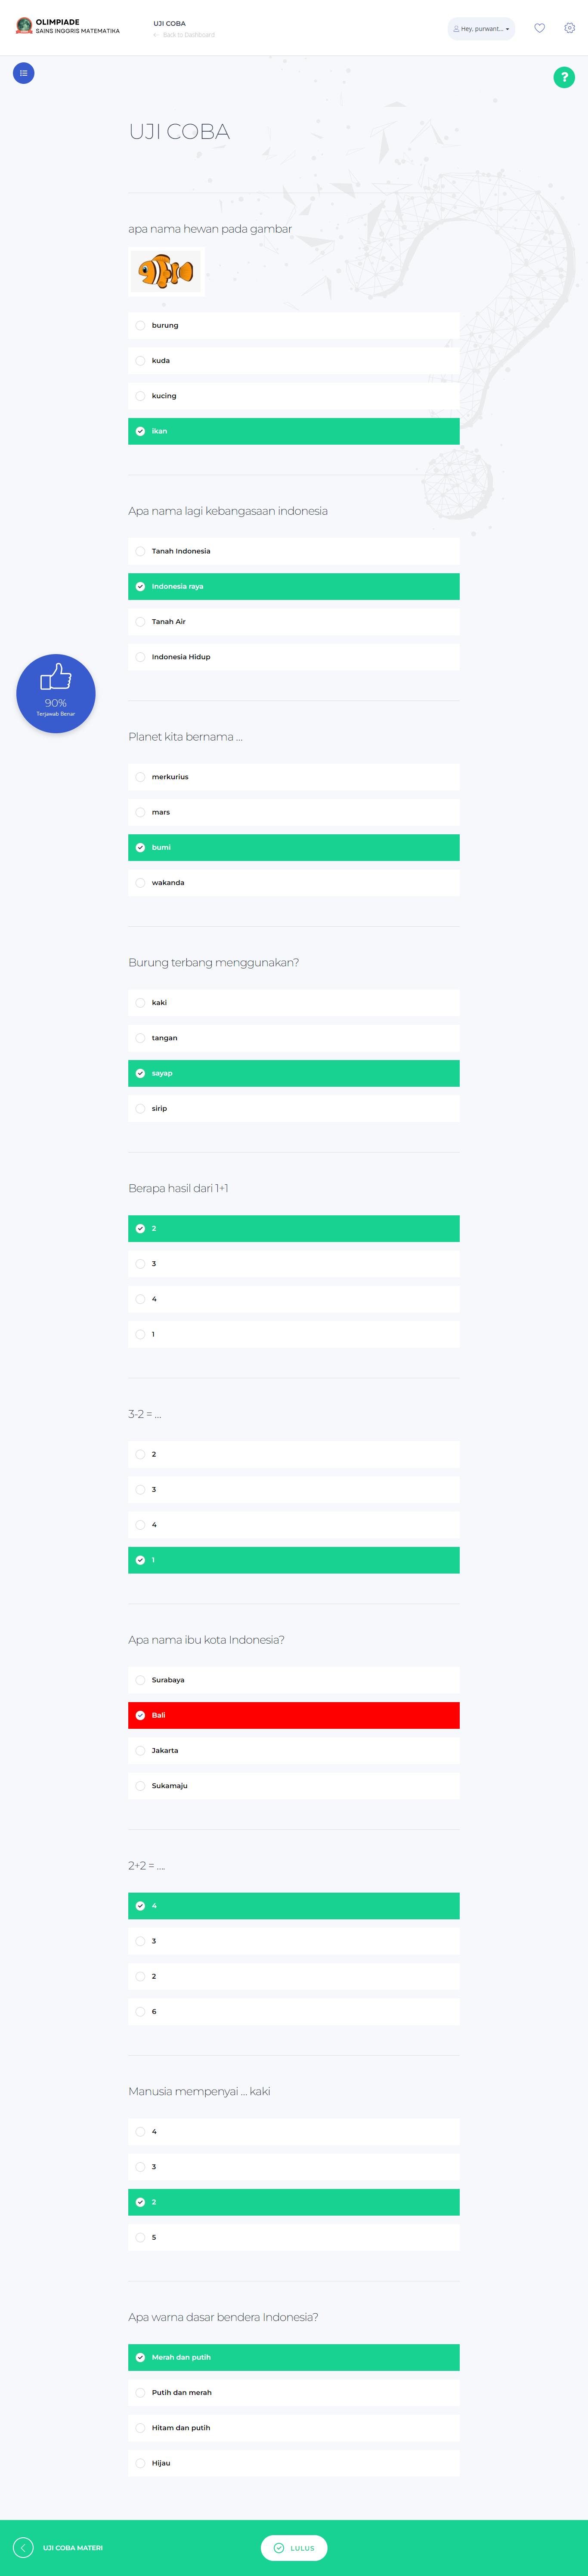The image size is (588, 2576).
Task: Click the heart favorites icon
Action: [539, 29]
